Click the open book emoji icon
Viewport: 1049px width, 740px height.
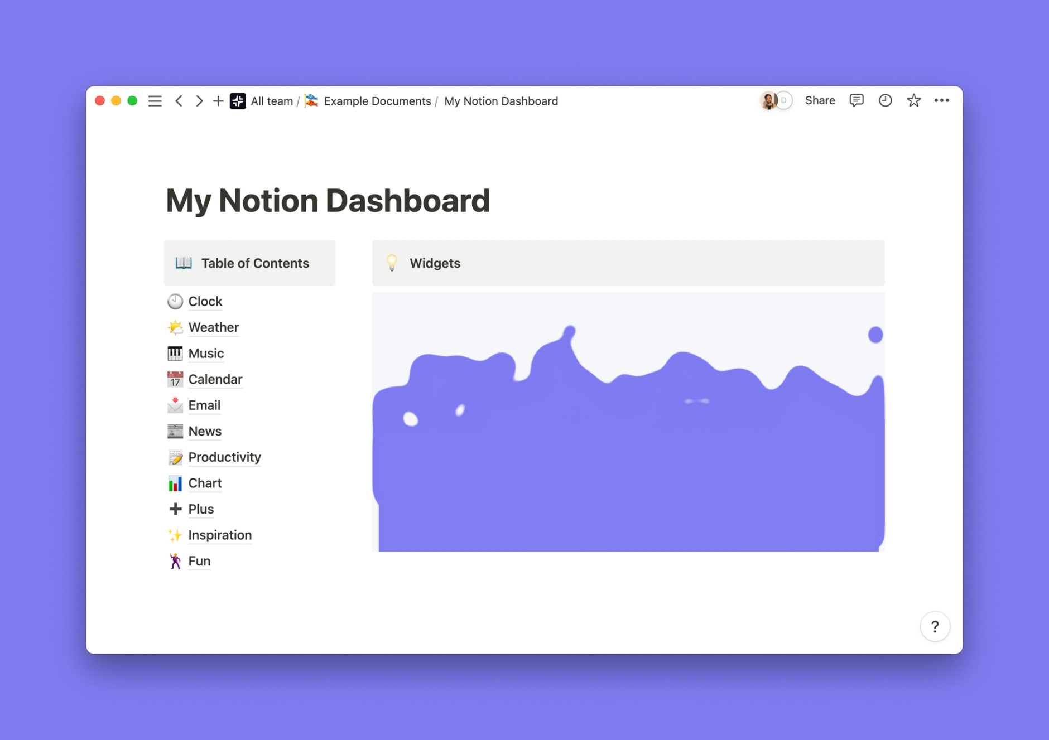click(x=184, y=263)
